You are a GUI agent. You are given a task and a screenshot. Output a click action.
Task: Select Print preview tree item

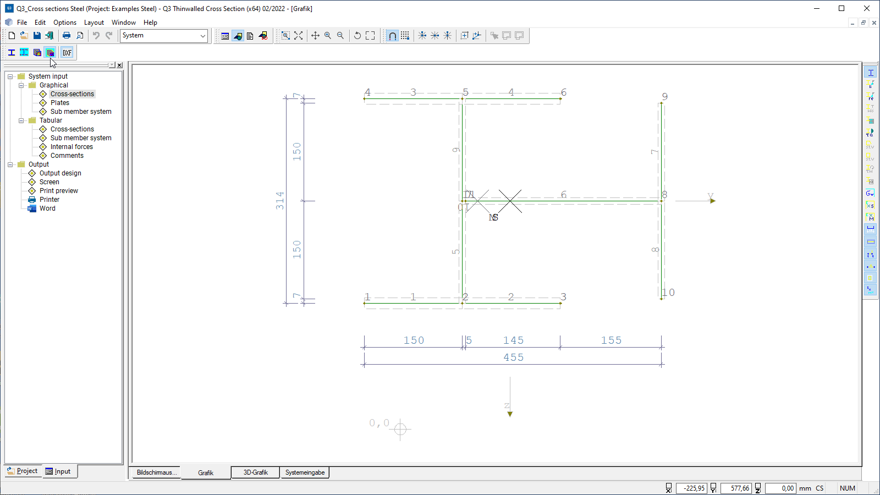(59, 191)
